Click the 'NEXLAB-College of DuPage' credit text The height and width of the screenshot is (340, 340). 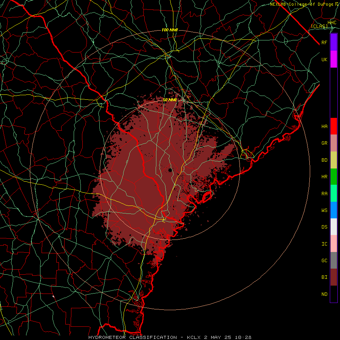(x=301, y=4)
